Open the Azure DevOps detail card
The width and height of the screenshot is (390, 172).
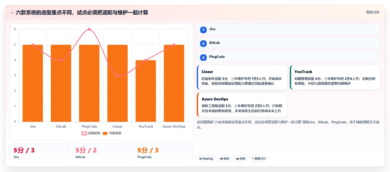pyautogui.click(x=242, y=105)
